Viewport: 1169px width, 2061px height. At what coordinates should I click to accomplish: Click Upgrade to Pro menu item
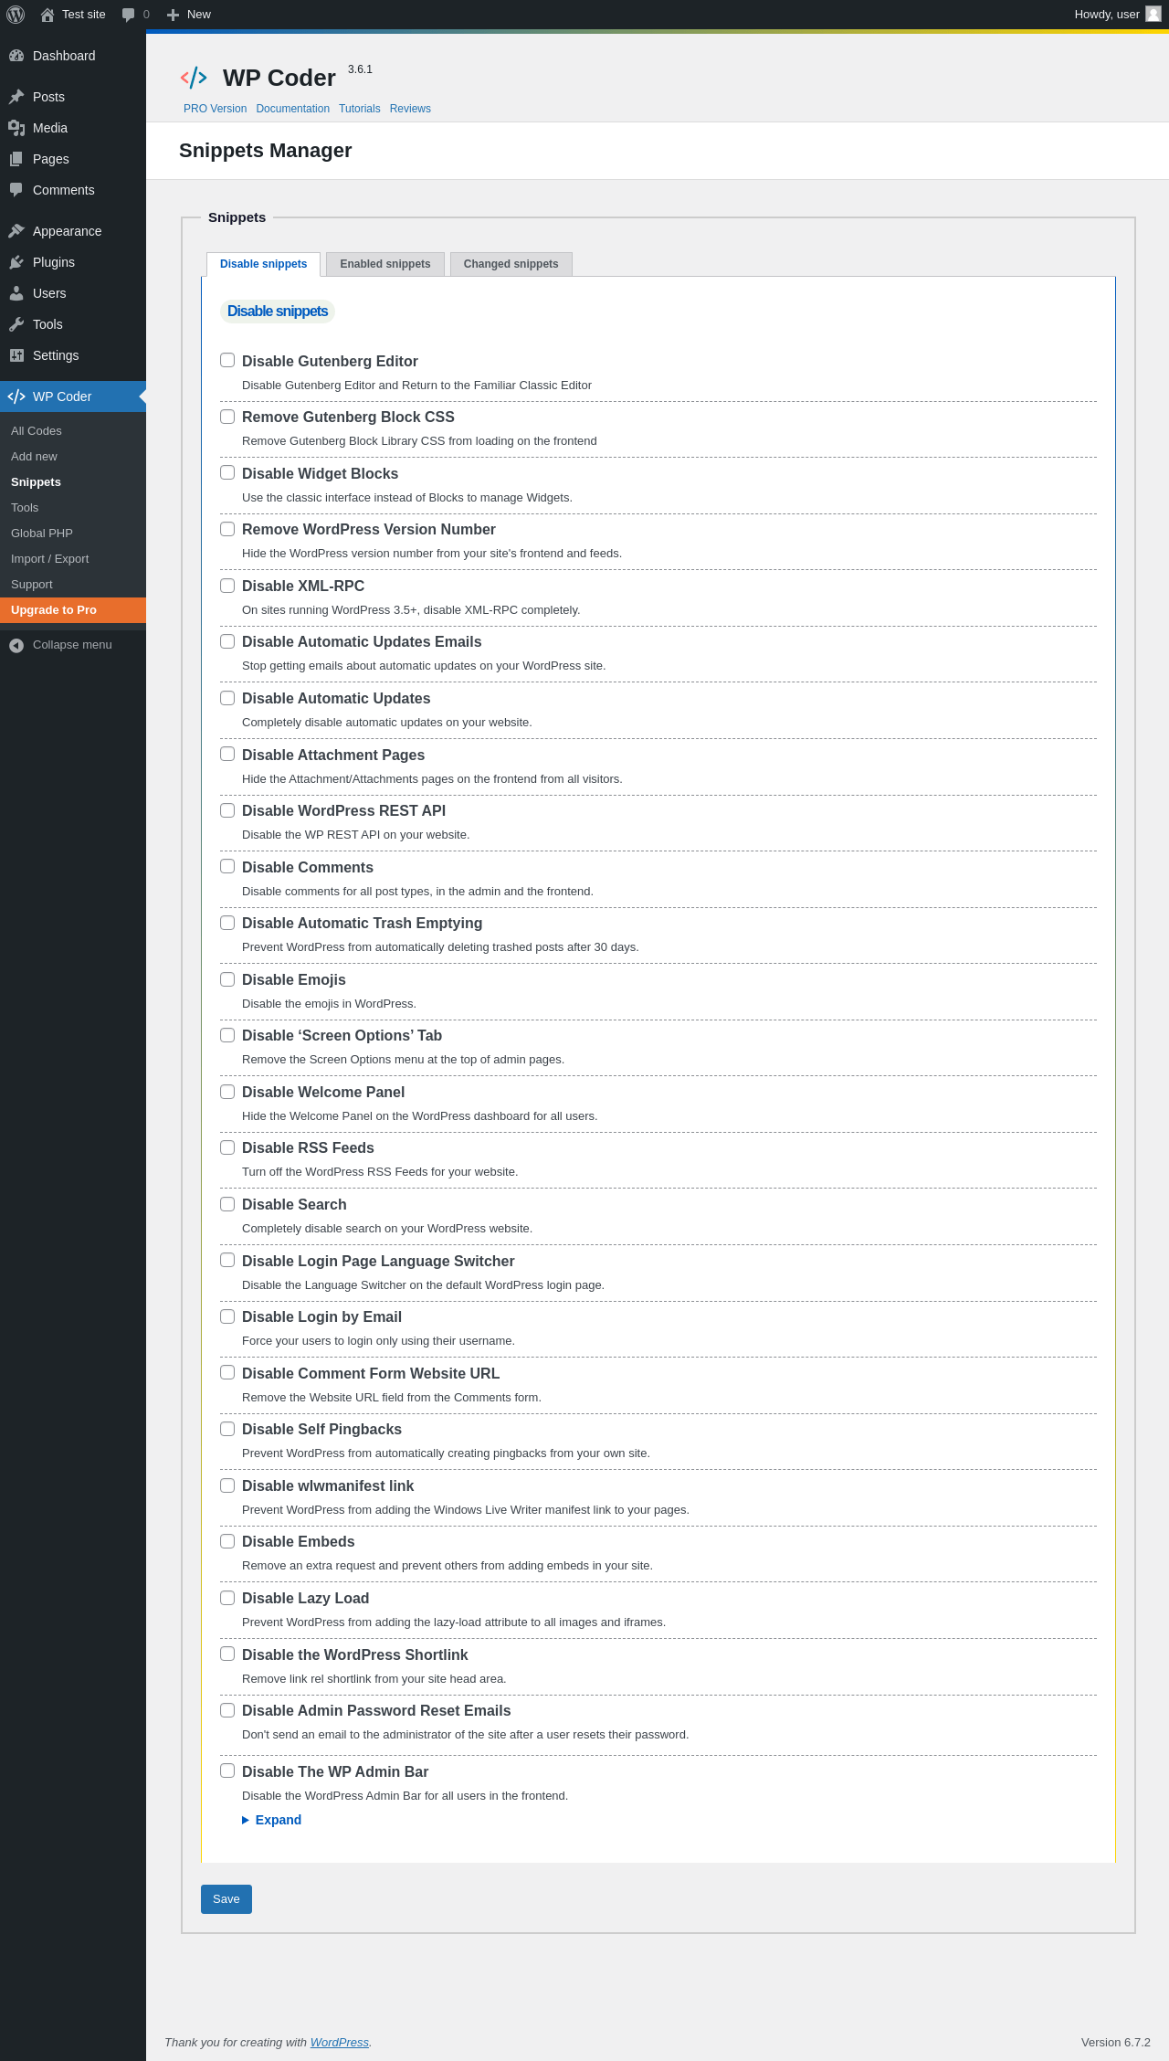tap(73, 610)
